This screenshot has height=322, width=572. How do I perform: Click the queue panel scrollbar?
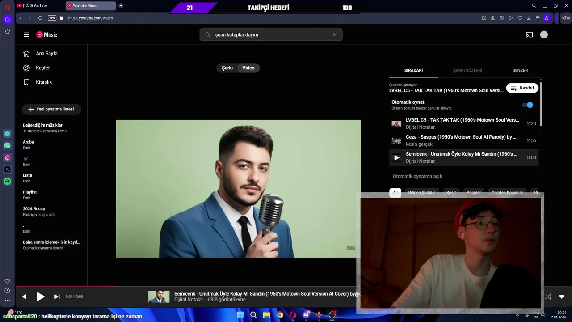click(541, 103)
